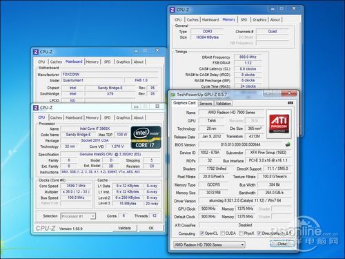Click the Die Size 365 mm² value
345x259 pixels.
click(255, 128)
